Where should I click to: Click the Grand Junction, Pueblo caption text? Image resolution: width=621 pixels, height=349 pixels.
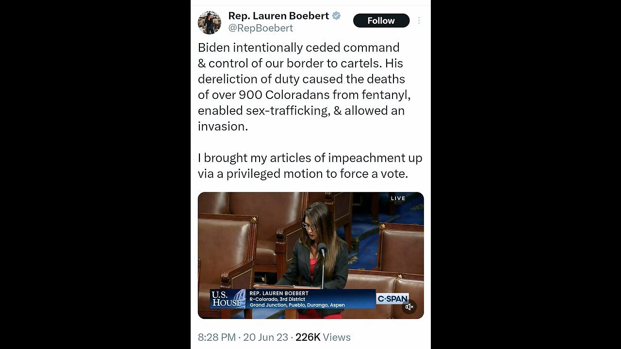pos(297,305)
